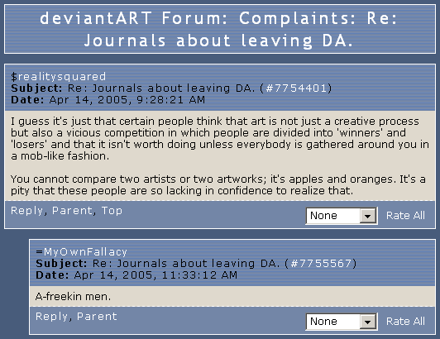Screen dimensions: 440x339
Task: Select message number #7755567 in subject
Action: [x=321, y=263]
